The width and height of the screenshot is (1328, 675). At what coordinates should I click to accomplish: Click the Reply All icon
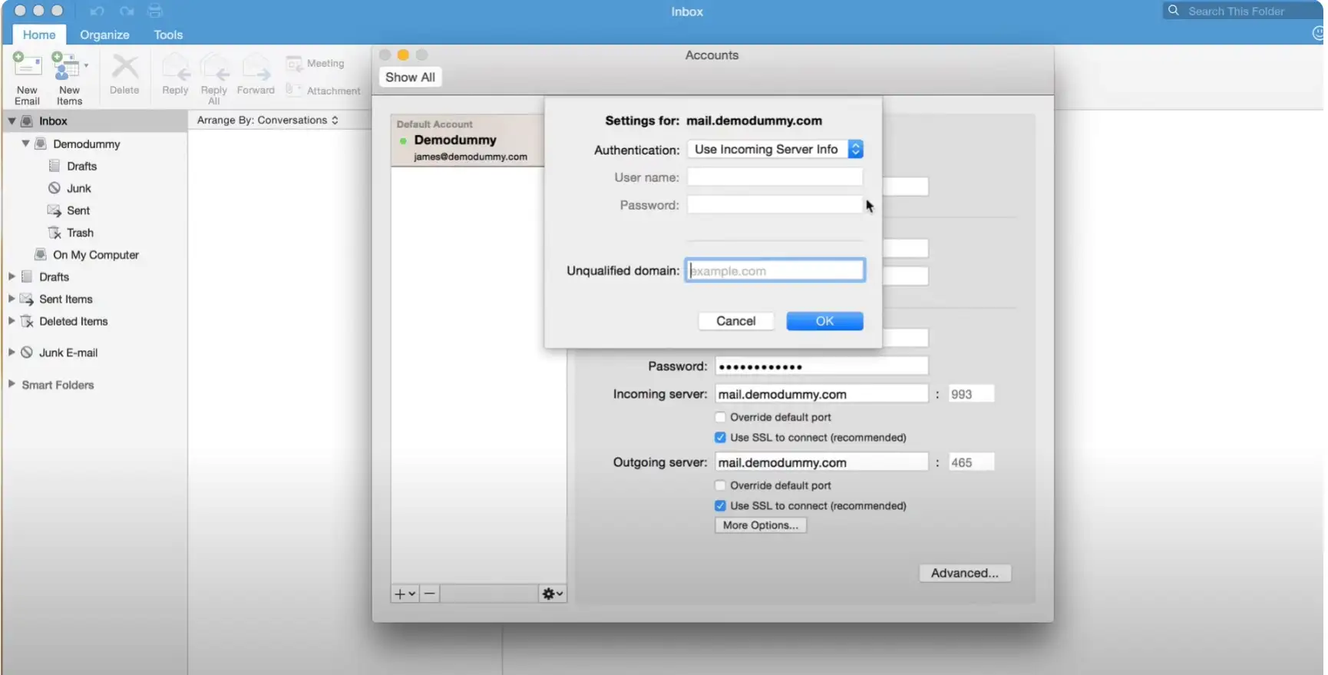click(x=214, y=71)
